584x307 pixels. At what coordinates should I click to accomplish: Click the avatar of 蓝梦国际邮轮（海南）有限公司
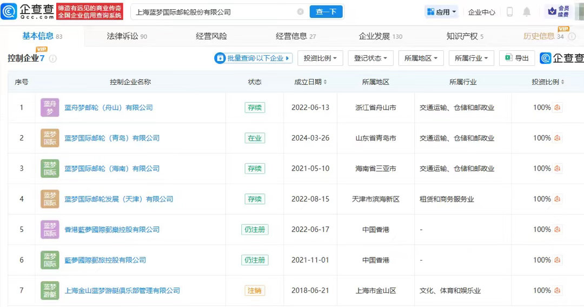point(50,169)
